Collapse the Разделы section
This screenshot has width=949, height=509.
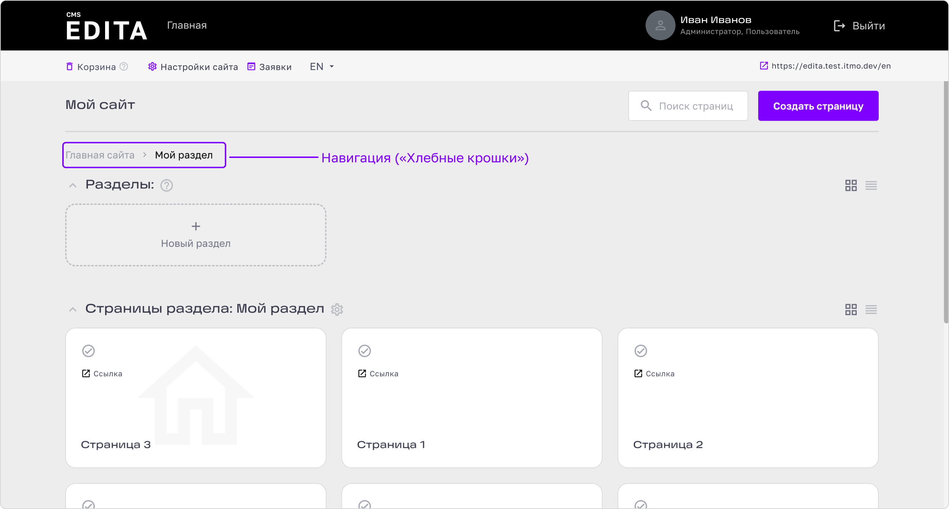(x=72, y=185)
